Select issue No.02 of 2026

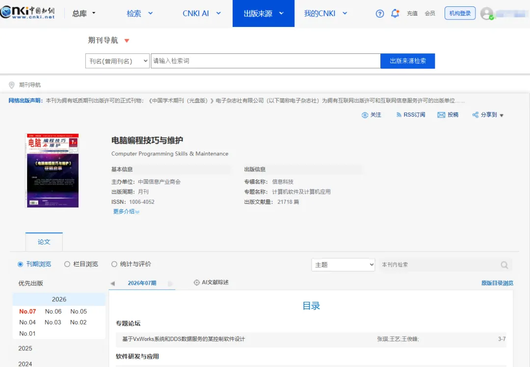(79, 322)
